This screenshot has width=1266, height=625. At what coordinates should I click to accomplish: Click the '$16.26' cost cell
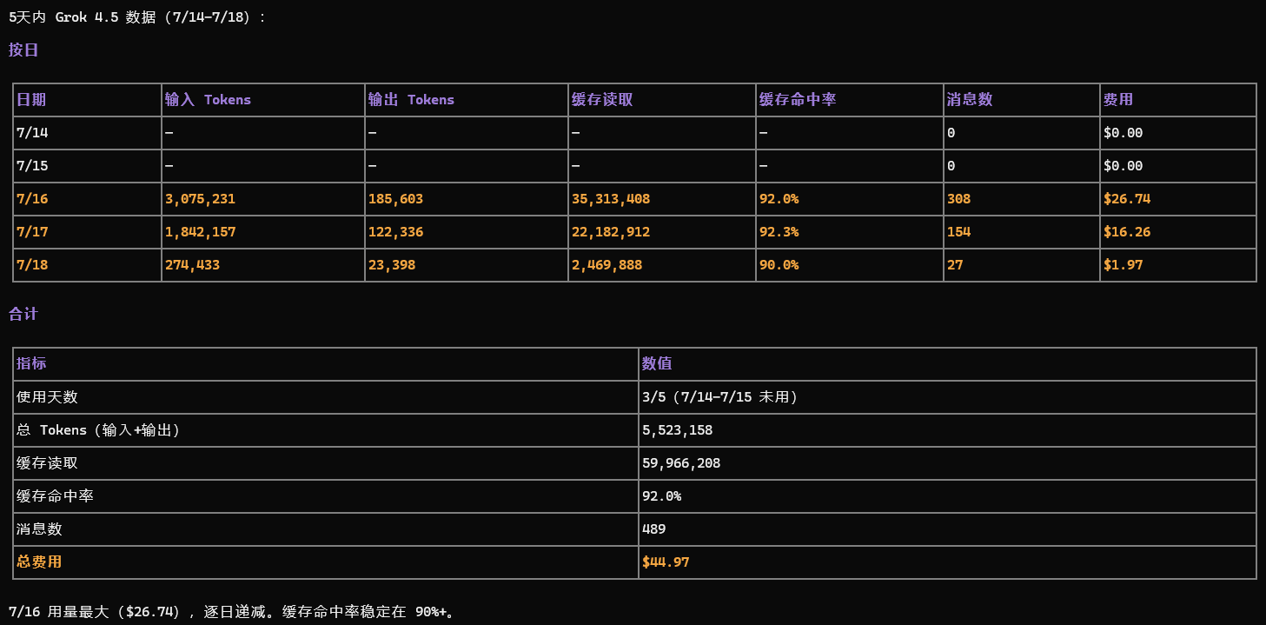[x=1127, y=232]
